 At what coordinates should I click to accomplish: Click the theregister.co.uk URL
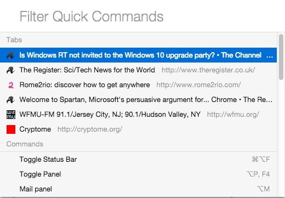[208, 70]
